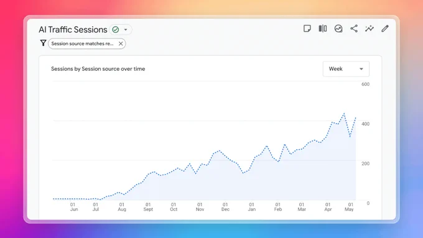Open the note annotation icon
Image resolution: width=423 pixels, height=238 pixels.
click(x=307, y=29)
